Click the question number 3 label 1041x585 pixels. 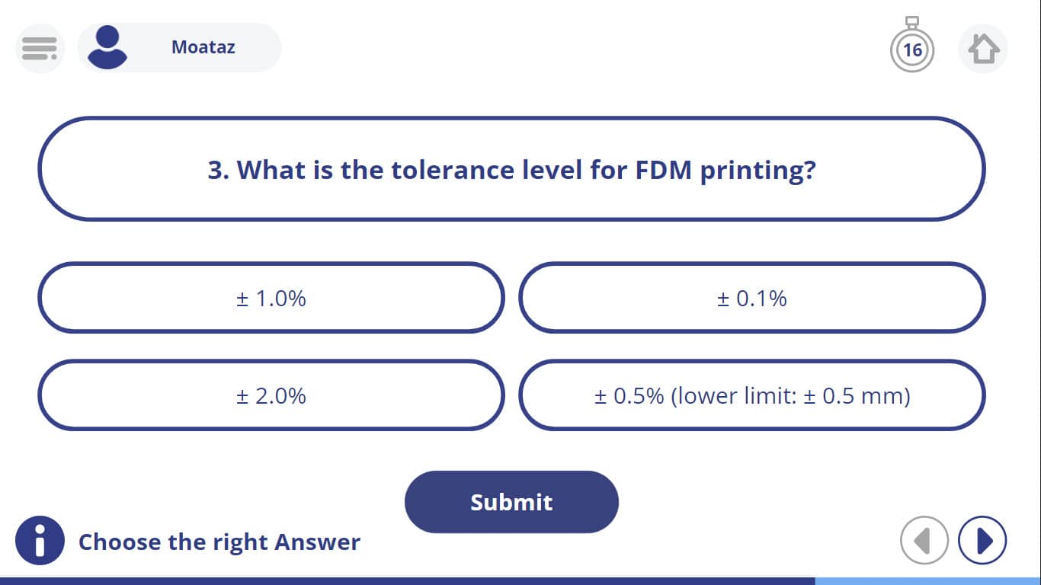(218, 169)
